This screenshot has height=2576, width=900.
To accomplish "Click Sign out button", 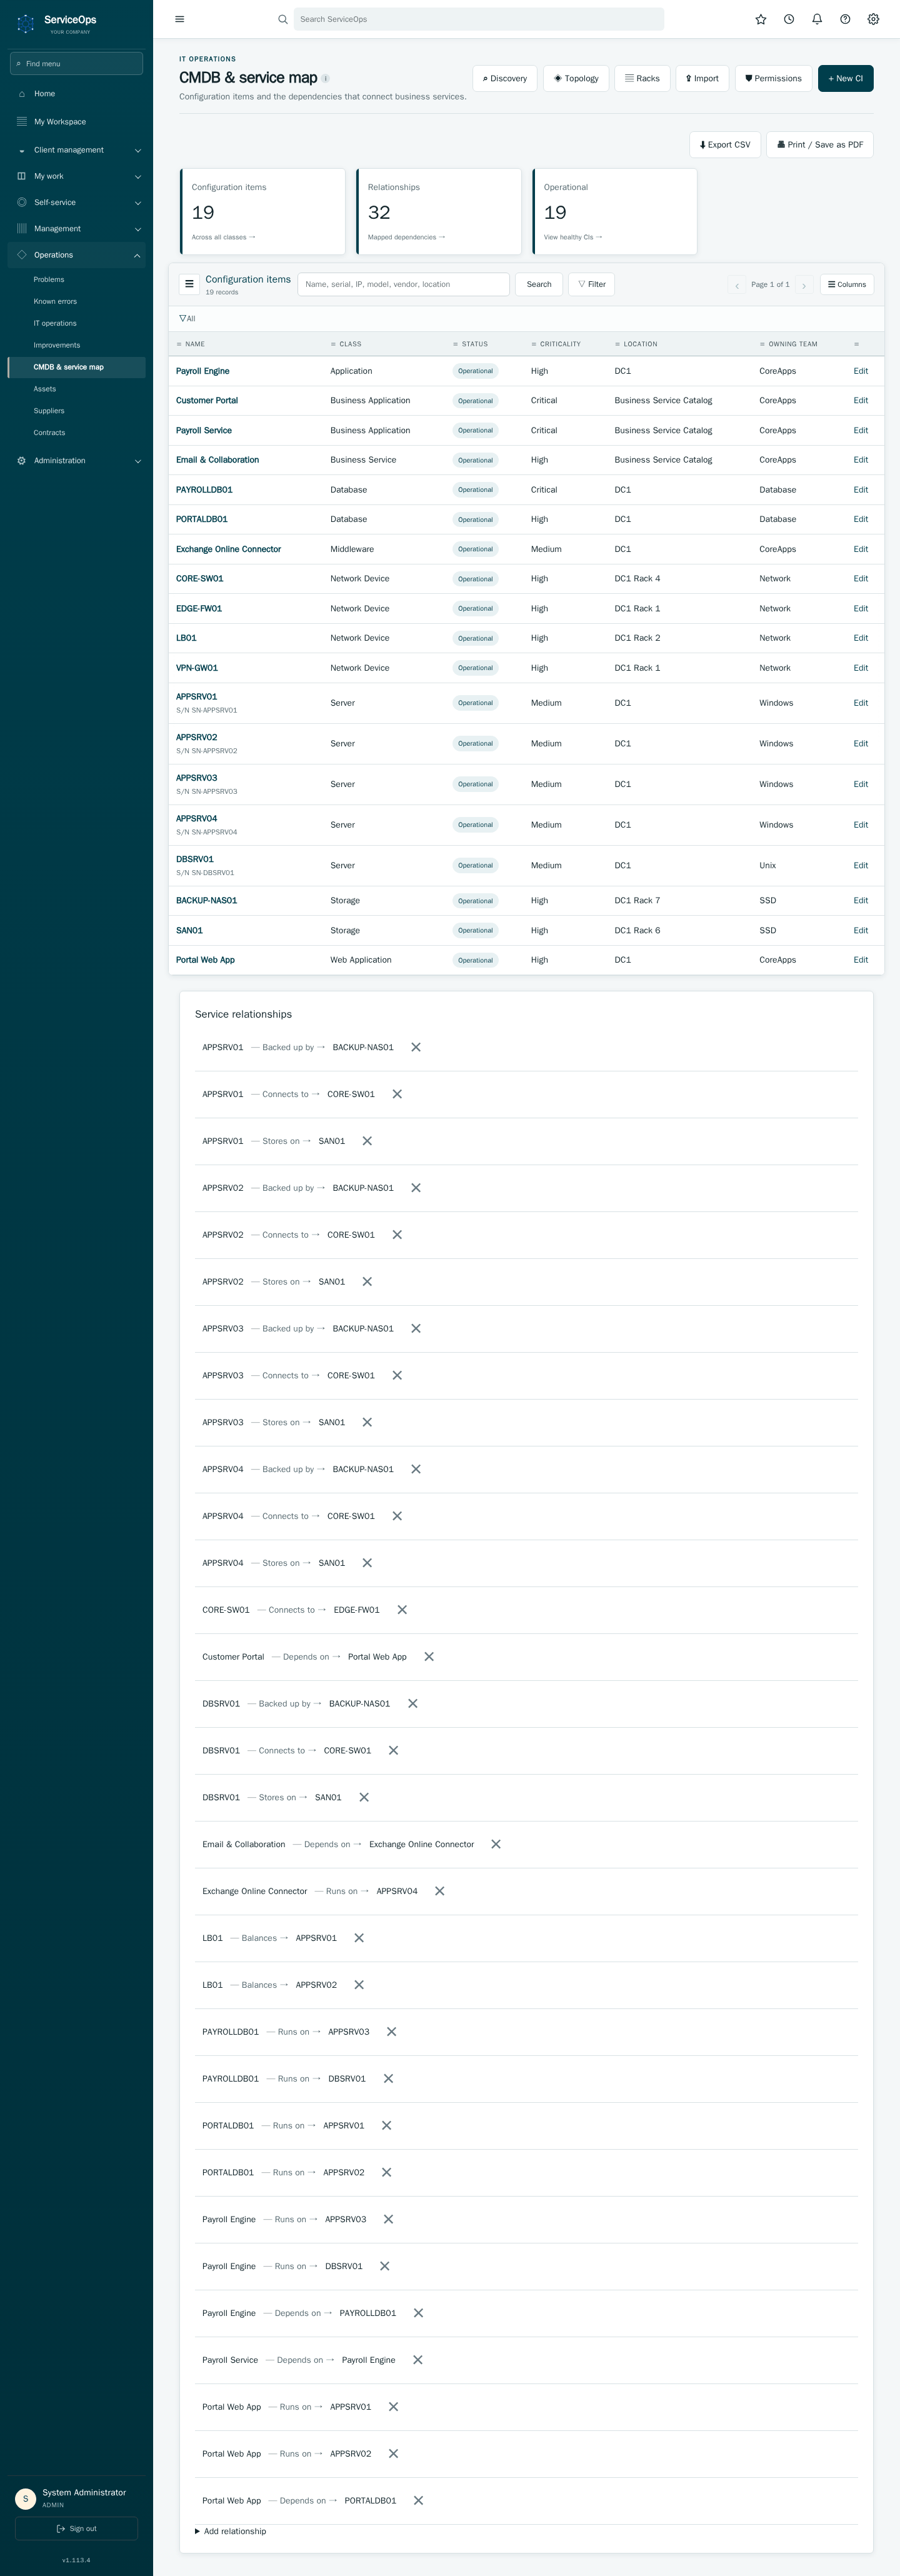I will [77, 2528].
